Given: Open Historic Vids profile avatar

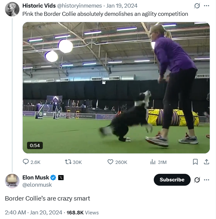Looking at the screenshot, I should click(x=12, y=9).
